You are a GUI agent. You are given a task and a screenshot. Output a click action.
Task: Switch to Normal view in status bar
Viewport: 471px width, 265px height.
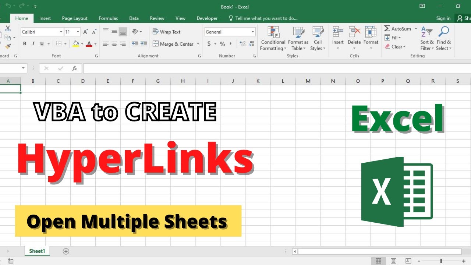click(378, 261)
